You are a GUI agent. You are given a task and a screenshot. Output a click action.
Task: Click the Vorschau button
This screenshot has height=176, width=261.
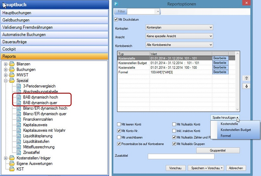point(175,168)
